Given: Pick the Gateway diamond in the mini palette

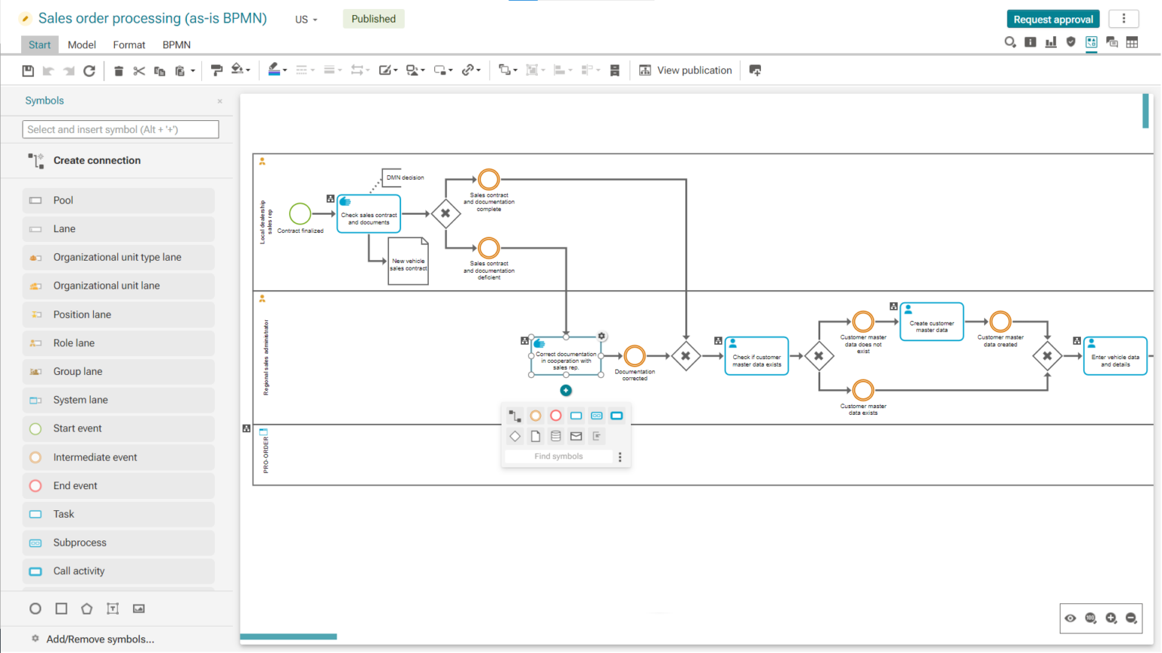Looking at the screenshot, I should point(515,436).
